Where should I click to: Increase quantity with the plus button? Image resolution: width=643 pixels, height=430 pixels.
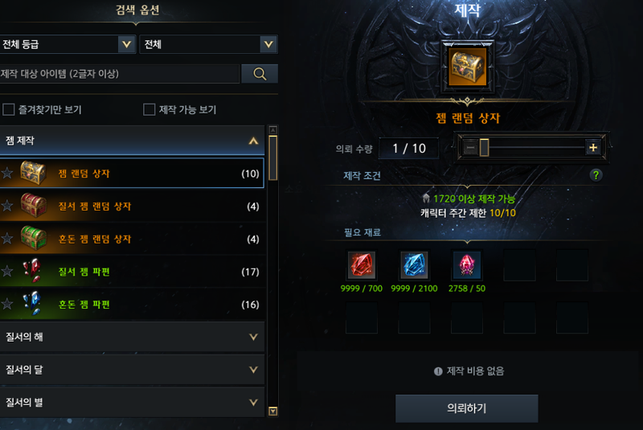point(593,148)
